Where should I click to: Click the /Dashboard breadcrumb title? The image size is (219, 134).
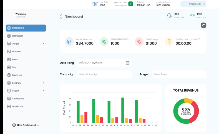tap(74, 17)
